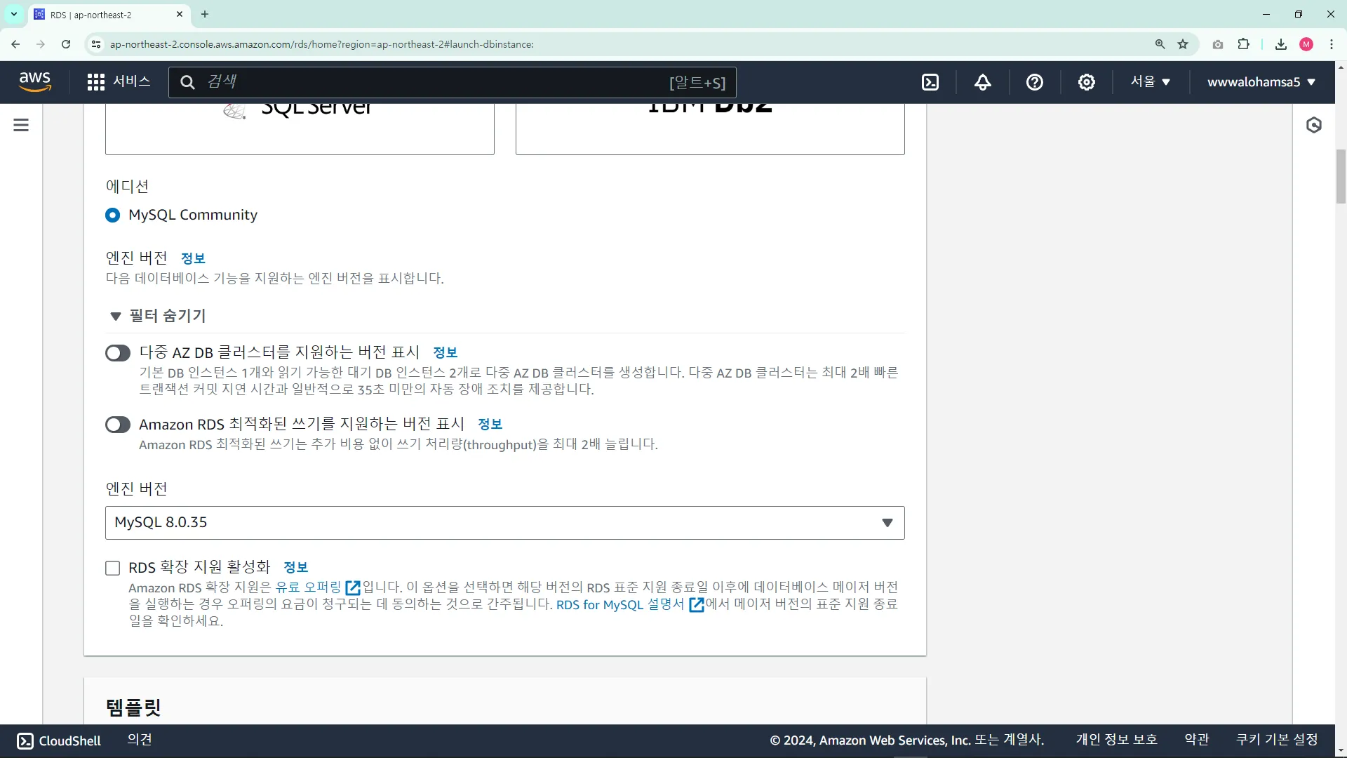
Task: Click the notifications bell icon
Action: [982, 82]
